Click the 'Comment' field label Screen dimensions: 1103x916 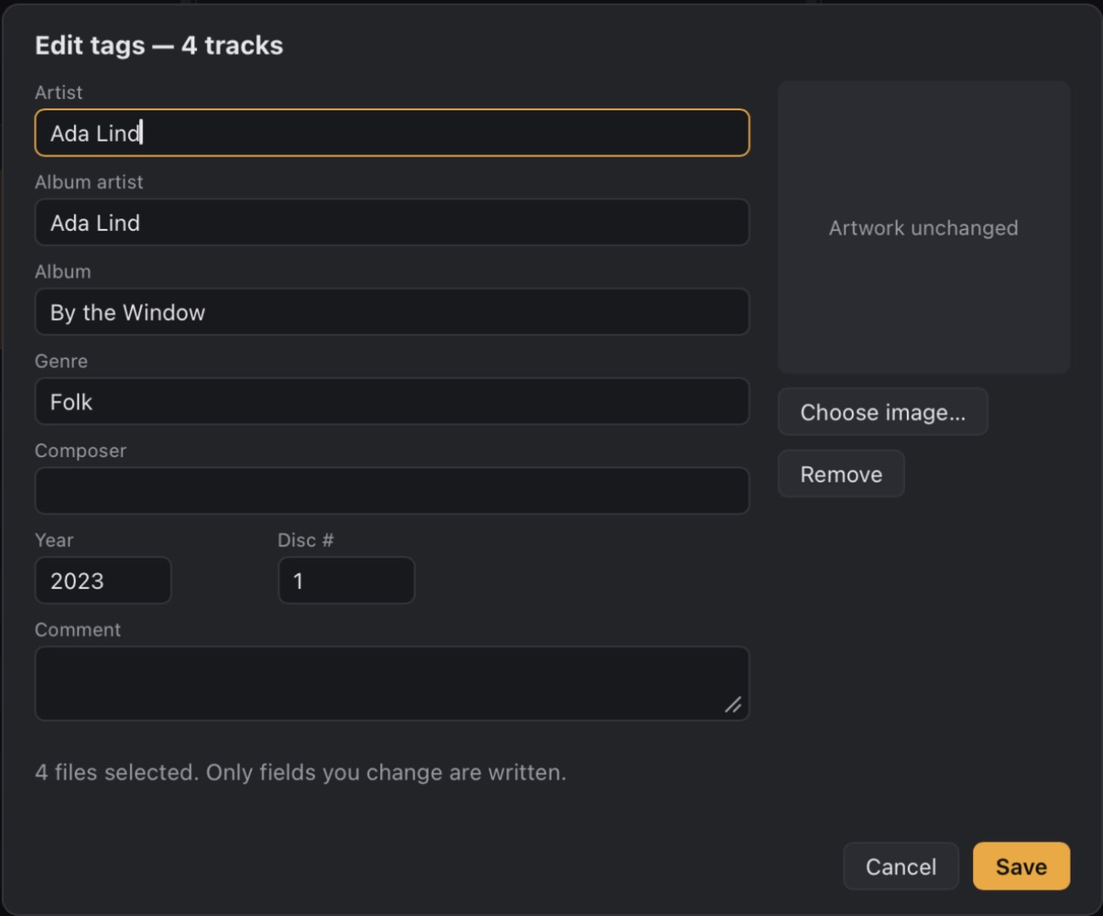coord(78,630)
